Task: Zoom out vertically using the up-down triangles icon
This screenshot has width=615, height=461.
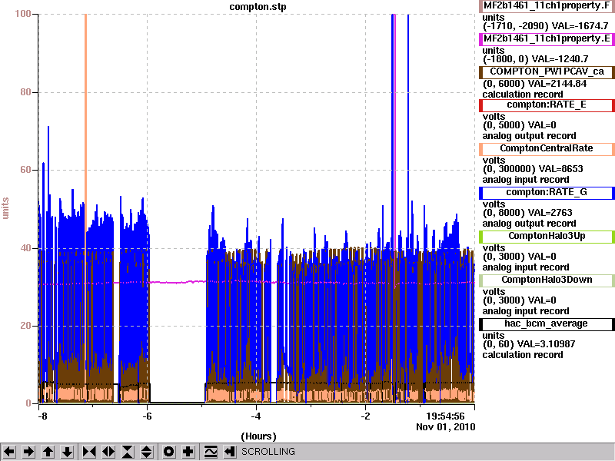Action: point(147,452)
